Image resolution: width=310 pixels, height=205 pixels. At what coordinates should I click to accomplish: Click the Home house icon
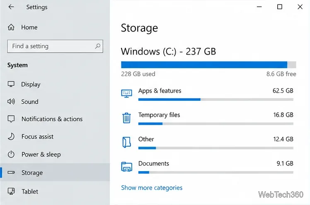(11, 27)
